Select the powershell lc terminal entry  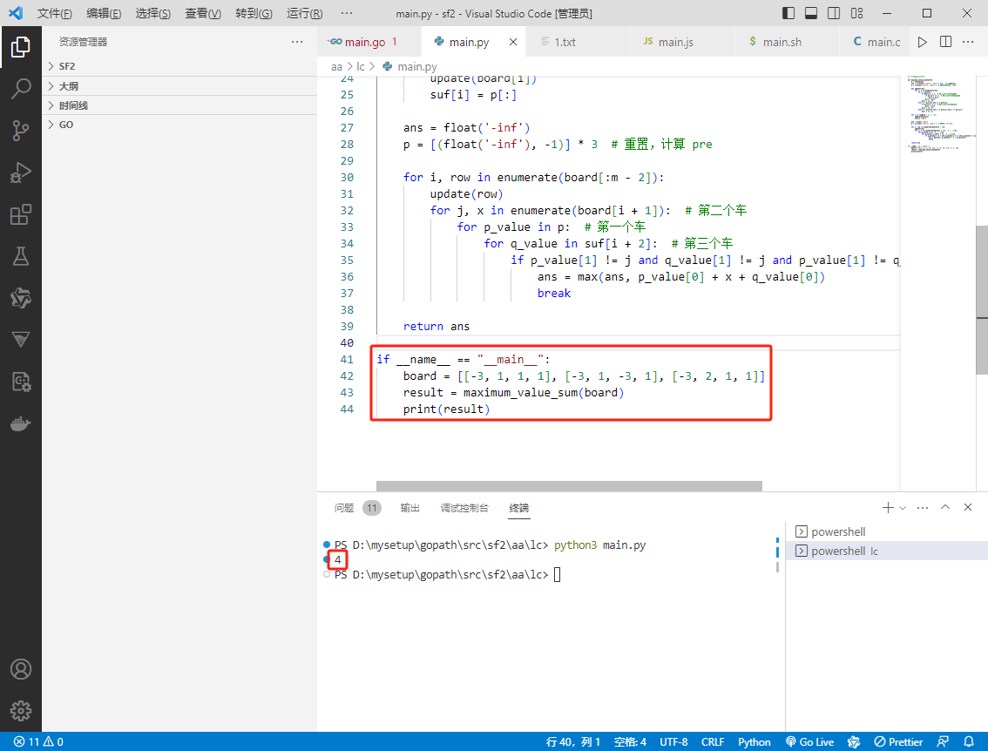(887, 551)
